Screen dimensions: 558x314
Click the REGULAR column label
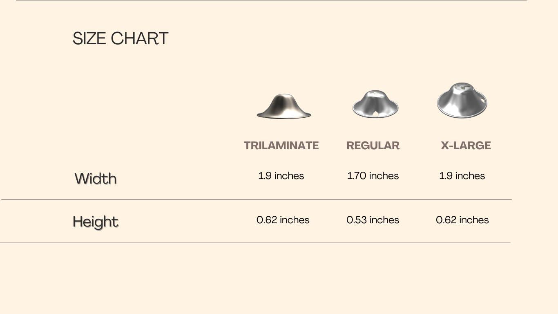tap(373, 146)
